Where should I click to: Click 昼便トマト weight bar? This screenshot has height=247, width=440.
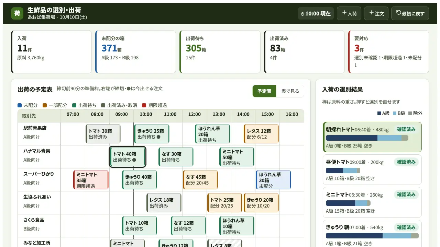343,170
